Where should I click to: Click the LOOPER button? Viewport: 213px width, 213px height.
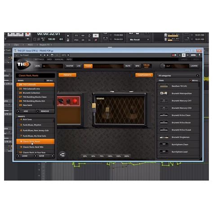[194, 66]
